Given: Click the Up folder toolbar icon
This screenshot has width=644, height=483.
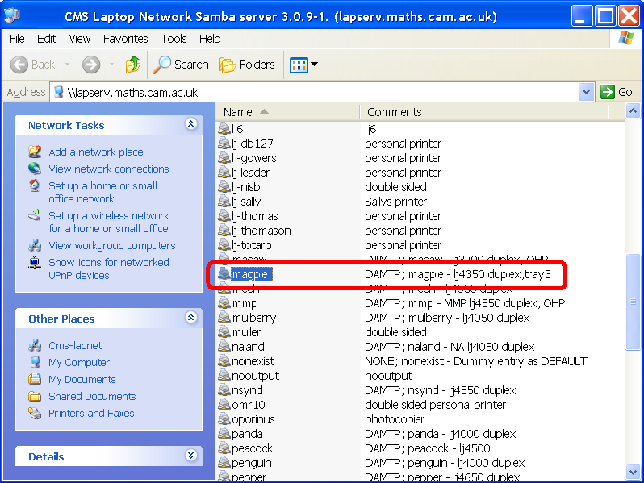Looking at the screenshot, I should pos(133,65).
